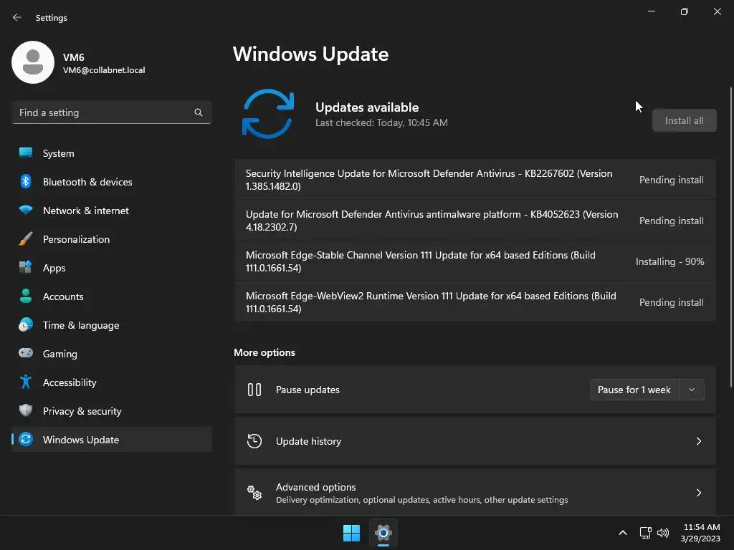The width and height of the screenshot is (734, 550).
Task: Click the System monitor icon in sidebar
Action: click(x=26, y=153)
